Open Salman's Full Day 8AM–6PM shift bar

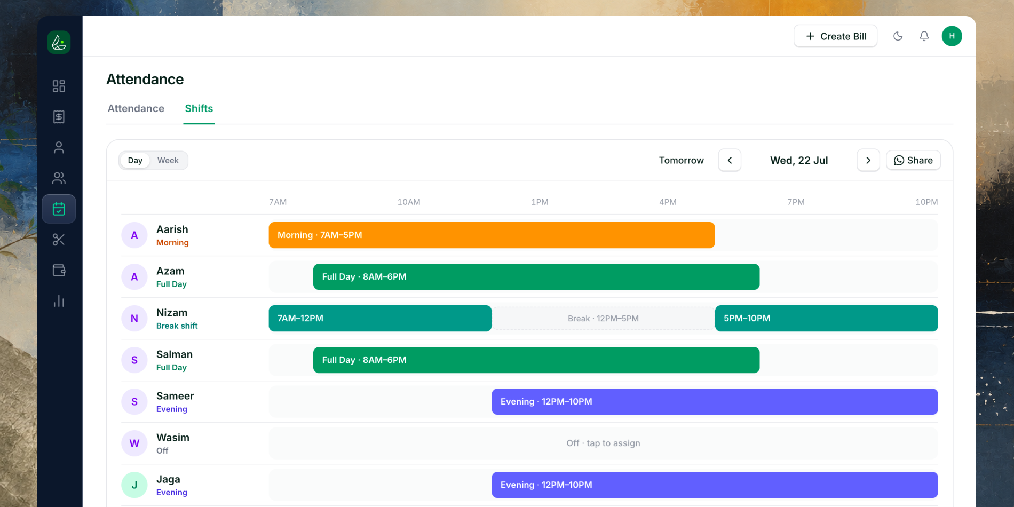click(536, 360)
